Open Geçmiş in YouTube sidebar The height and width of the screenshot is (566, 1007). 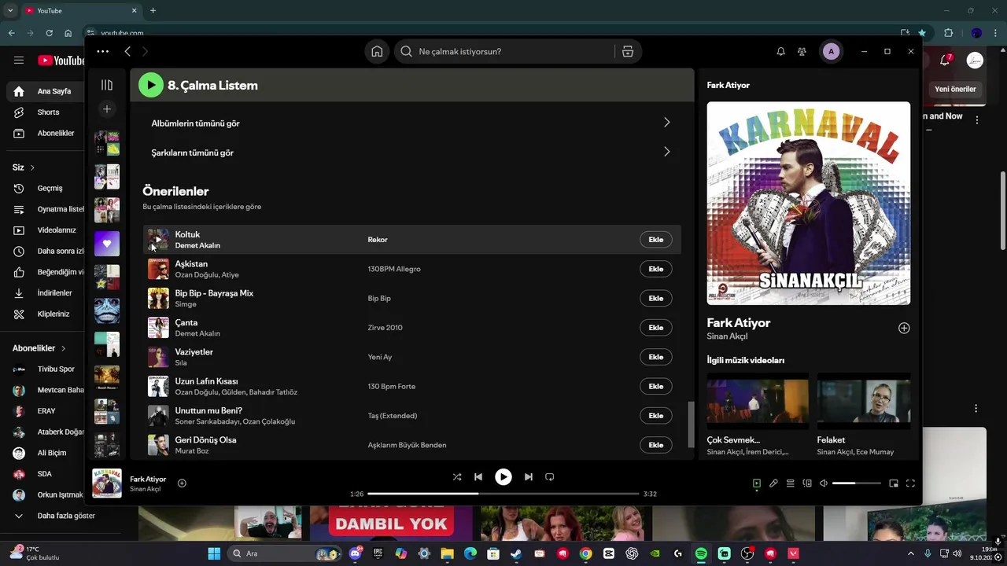point(46,189)
